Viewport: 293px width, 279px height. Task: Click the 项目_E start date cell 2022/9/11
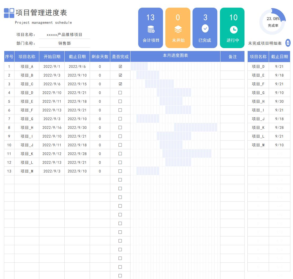pos(52,101)
